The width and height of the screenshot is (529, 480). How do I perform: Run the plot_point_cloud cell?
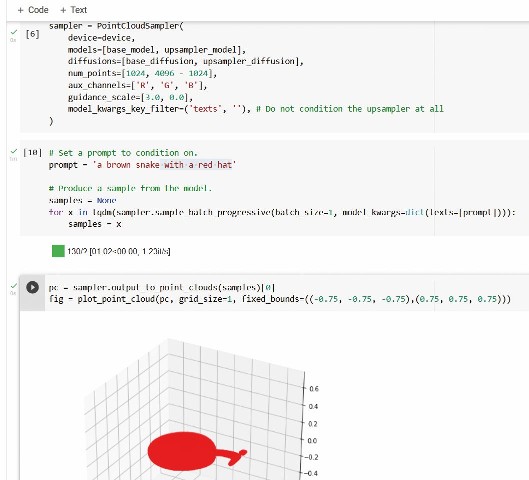33,287
